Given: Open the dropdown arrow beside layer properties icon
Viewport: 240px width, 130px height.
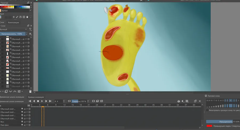Looking at the screenshot, I should [x=22, y=91].
